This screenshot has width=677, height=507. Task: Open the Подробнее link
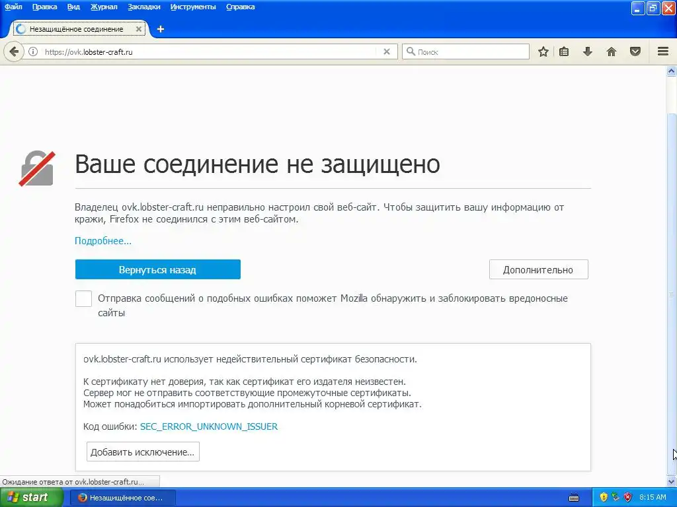click(103, 240)
